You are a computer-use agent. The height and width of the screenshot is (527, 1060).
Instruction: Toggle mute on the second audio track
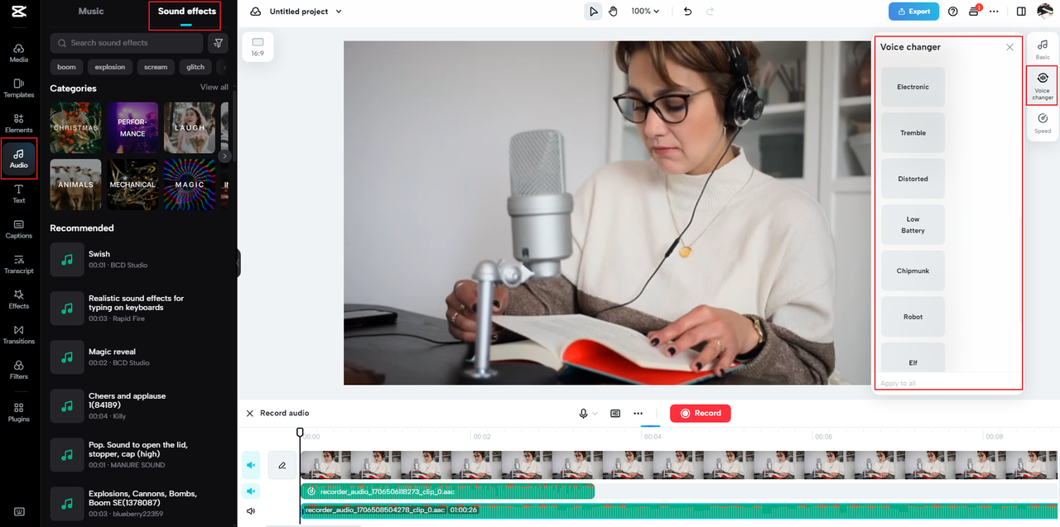(251, 511)
